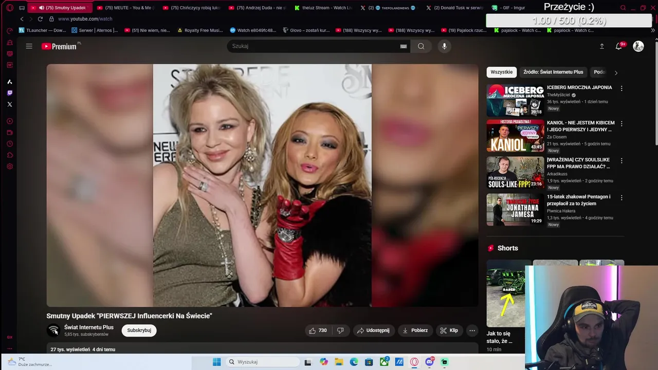
Task: Open TLauncher bookmark
Action: coord(42,30)
